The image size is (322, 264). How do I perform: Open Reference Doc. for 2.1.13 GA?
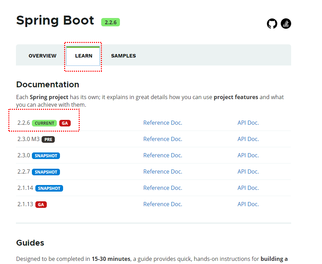coord(163,204)
